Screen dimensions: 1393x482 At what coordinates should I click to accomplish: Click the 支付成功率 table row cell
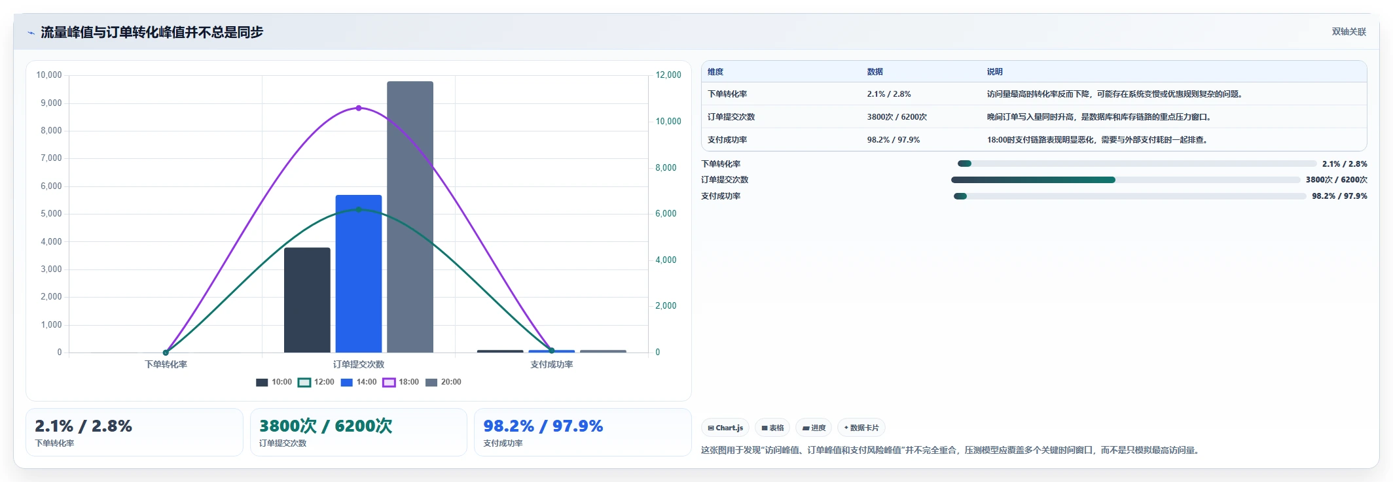pos(727,140)
